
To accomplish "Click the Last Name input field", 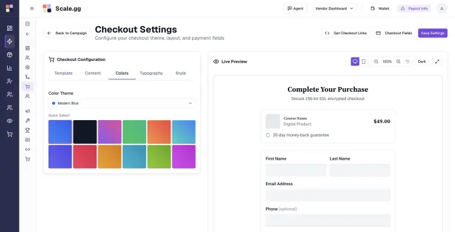I will tap(360, 170).
